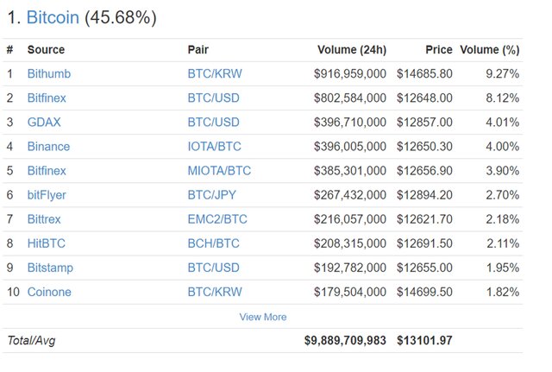The width and height of the screenshot is (552, 372).
Task: Open the Bitcoin heading link
Action: 53,17
